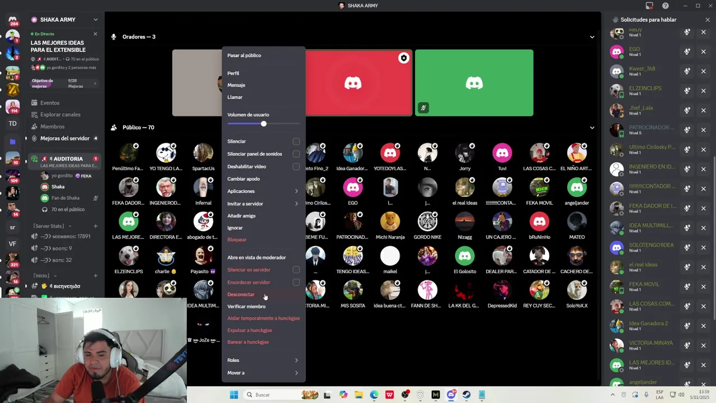Add channel to Inicio category
The height and width of the screenshot is (403, 716).
point(96,275)
